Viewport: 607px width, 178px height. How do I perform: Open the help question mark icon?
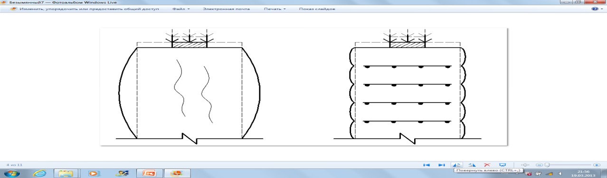pyautogui.click(x=594, y=9)
